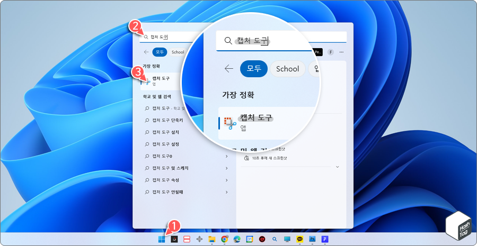Select the '캡처 도구 설정' suggestion
The height and width of the screenshot is (246, 477).
click(x=166, y=144)
